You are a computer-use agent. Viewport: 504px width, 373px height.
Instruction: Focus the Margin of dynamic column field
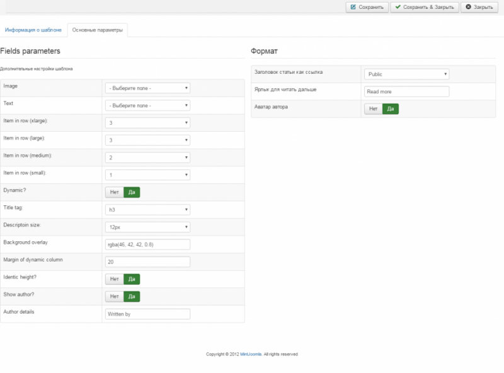click(147, 261)
